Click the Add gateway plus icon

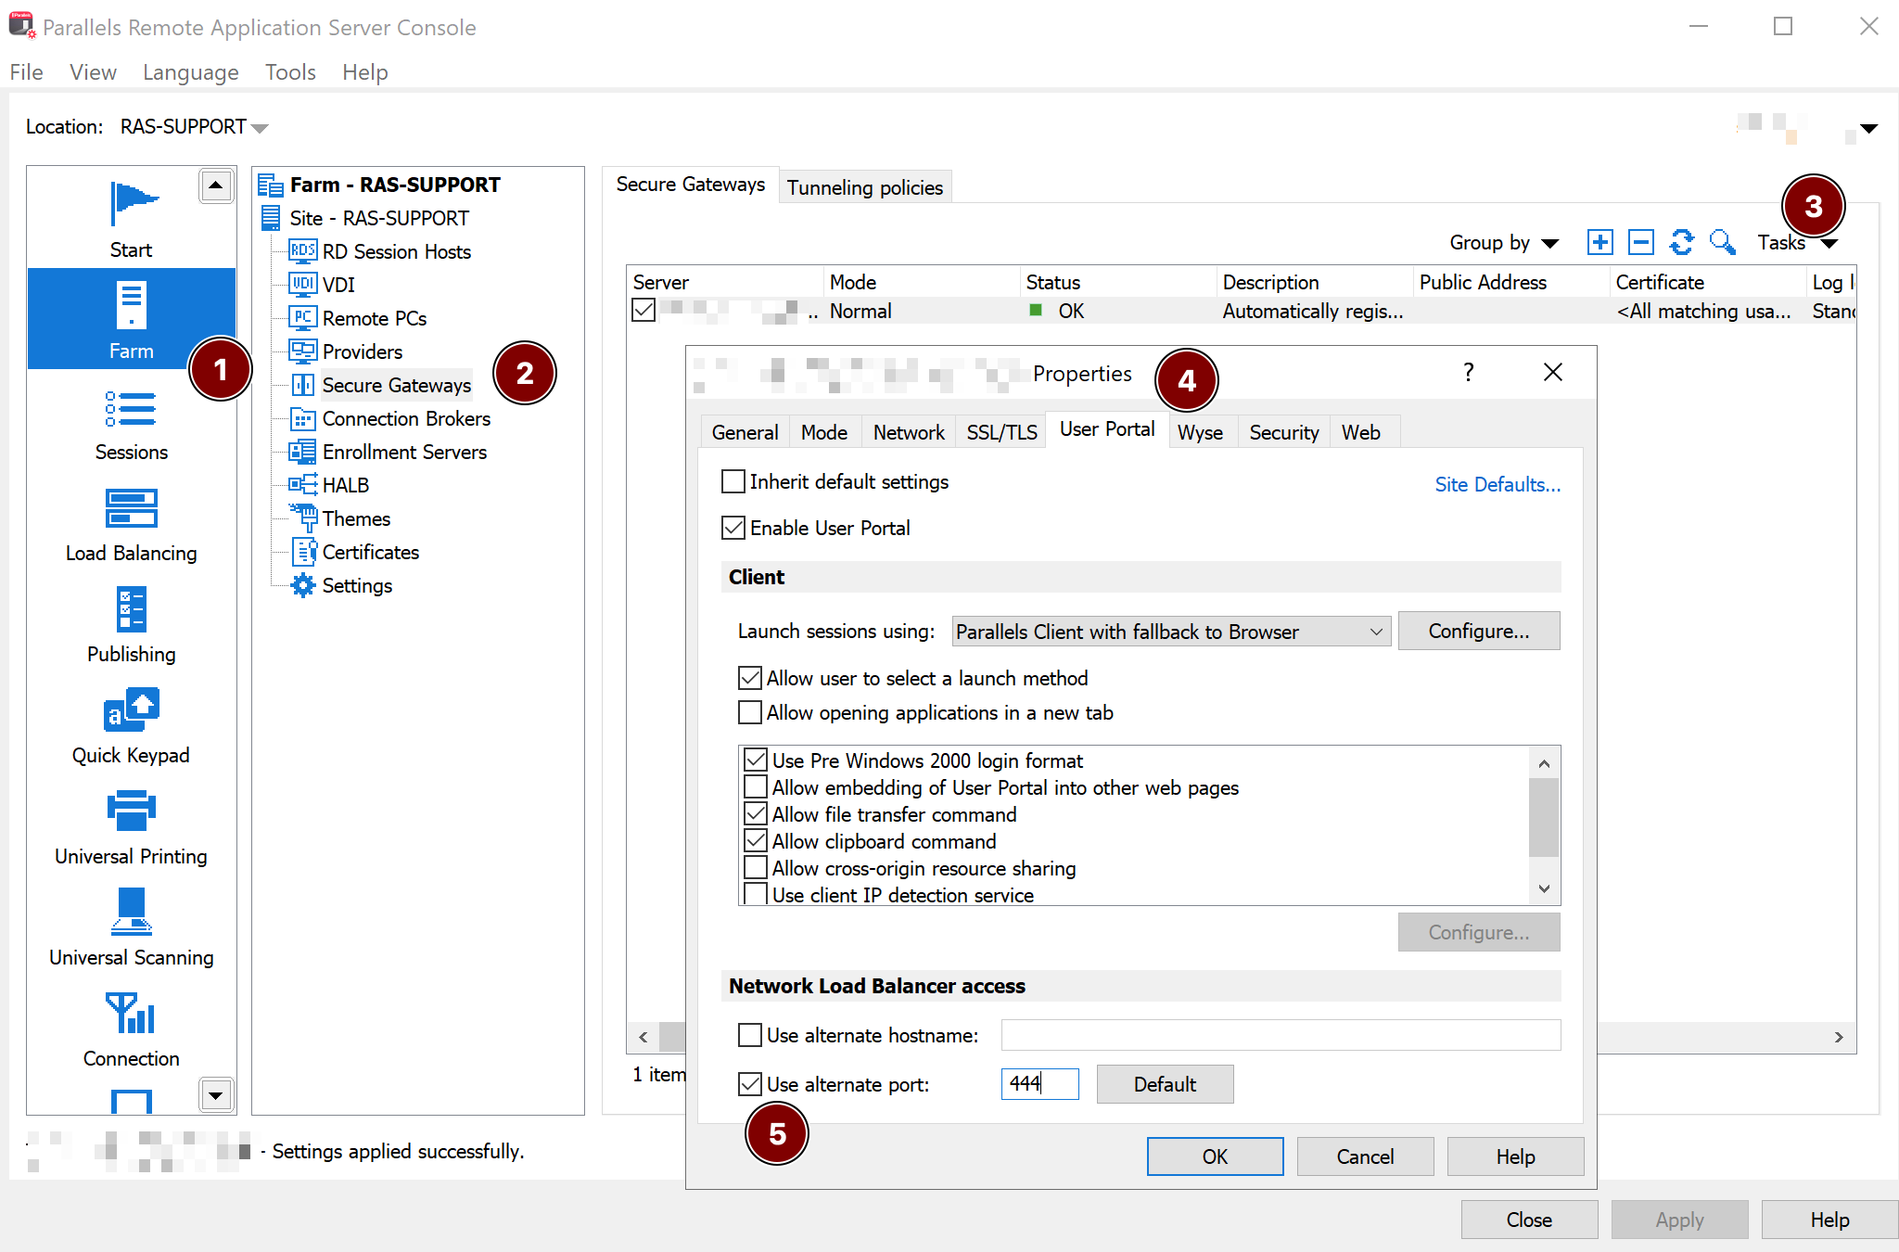1600,242
